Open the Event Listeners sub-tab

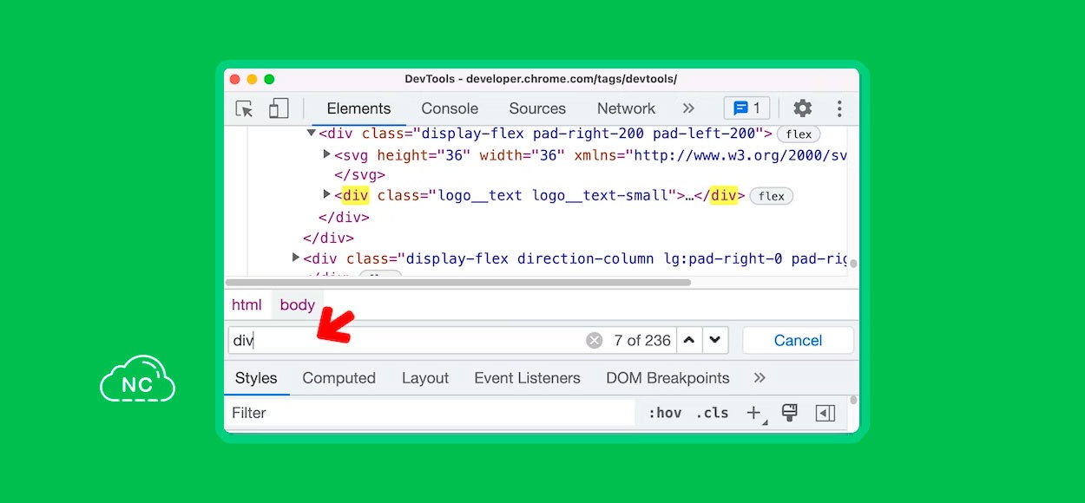(x=527, y=378)
